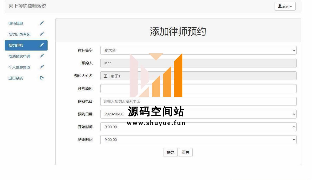Click pencil icon beside 预约记录查询

pos(42,34)
